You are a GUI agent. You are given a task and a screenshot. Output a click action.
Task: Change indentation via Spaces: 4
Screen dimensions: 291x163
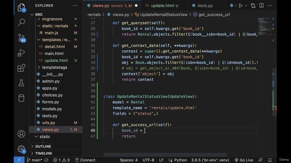click(x=129, y=160)
